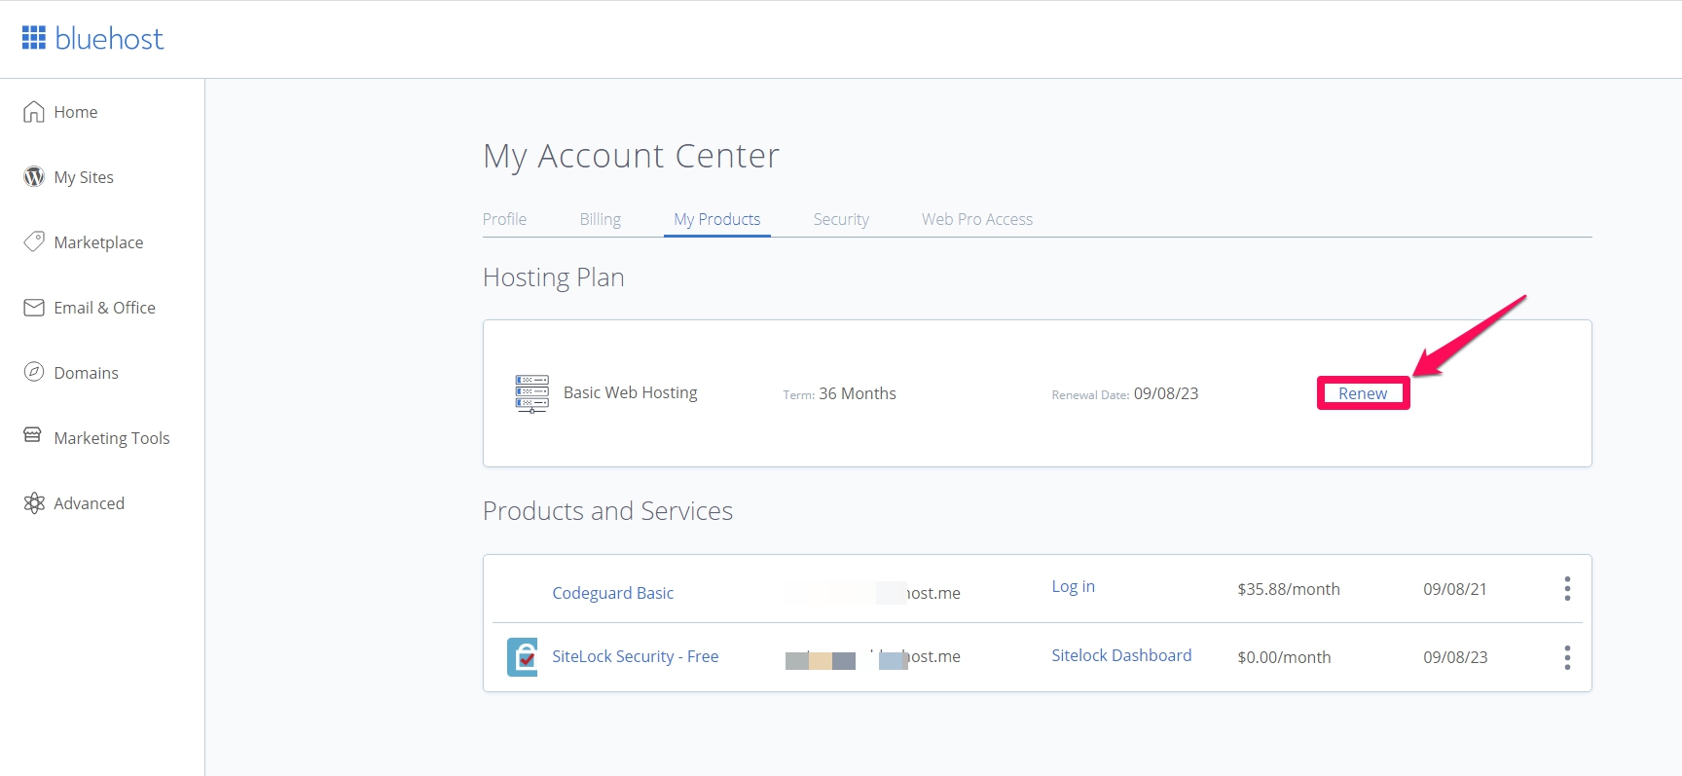The image size is (1682, 776).
Task: Renew the Basic Web Hosting plan
Action: click(x=1363, y=393)
